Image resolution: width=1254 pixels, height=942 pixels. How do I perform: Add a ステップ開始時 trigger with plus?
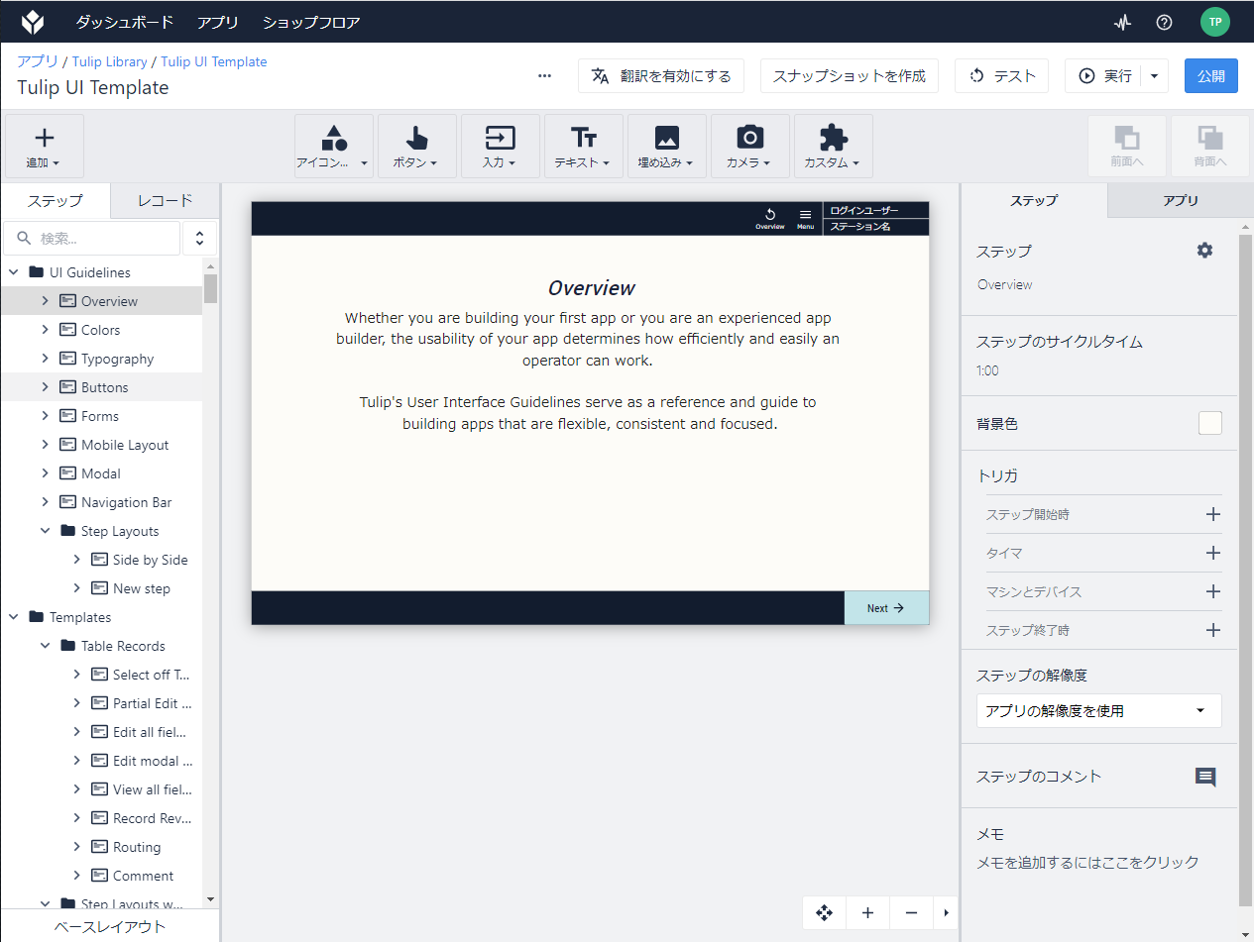click(1212, 514)
